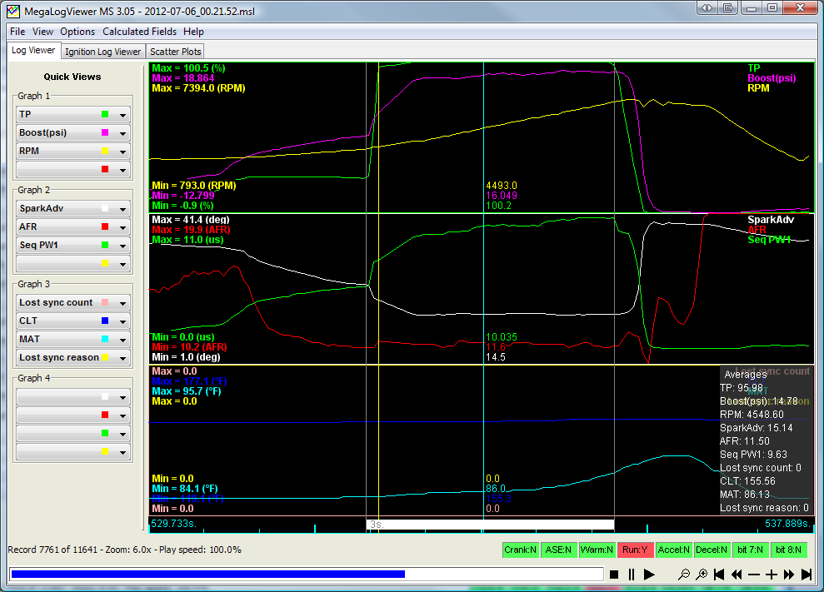Expand the SparkAdv dropdown in Graph 2
The width and height of the screenshot is (824, 592).
click(123, 209)
